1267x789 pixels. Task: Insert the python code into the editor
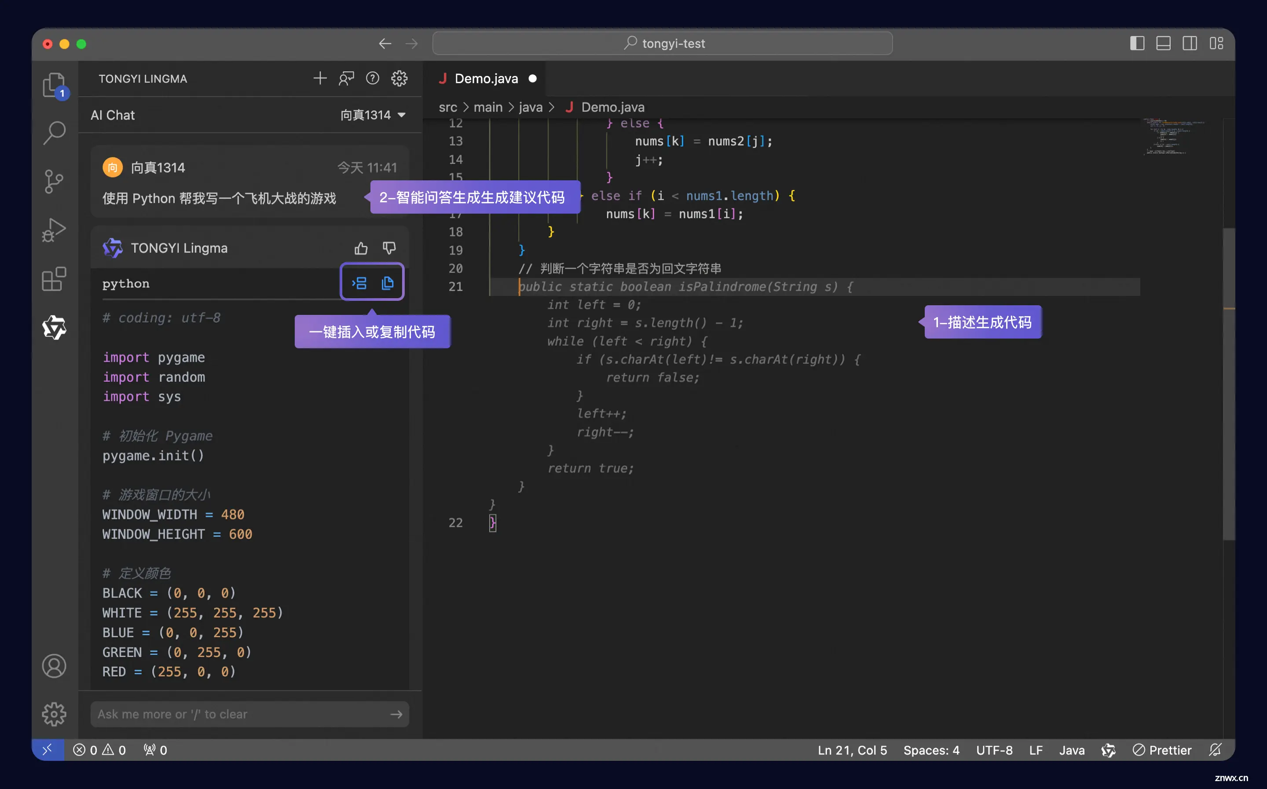tap(359, 283)
